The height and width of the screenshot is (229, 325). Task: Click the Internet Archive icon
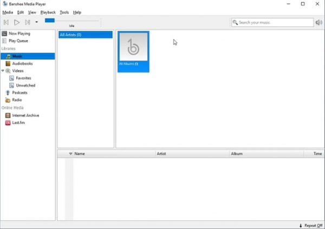pyautogui.click(x=8, y=115)
